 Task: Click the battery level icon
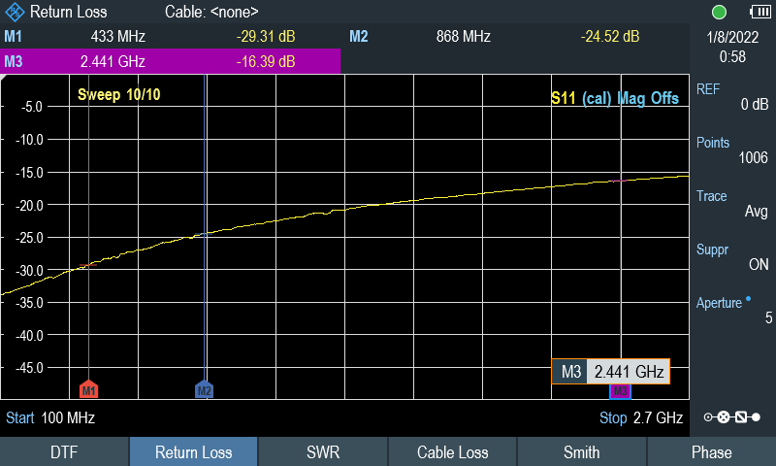(x=760, y=12)
